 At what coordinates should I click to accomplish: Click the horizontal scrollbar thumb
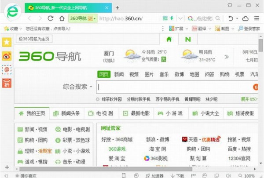click(x=106, y=169)
